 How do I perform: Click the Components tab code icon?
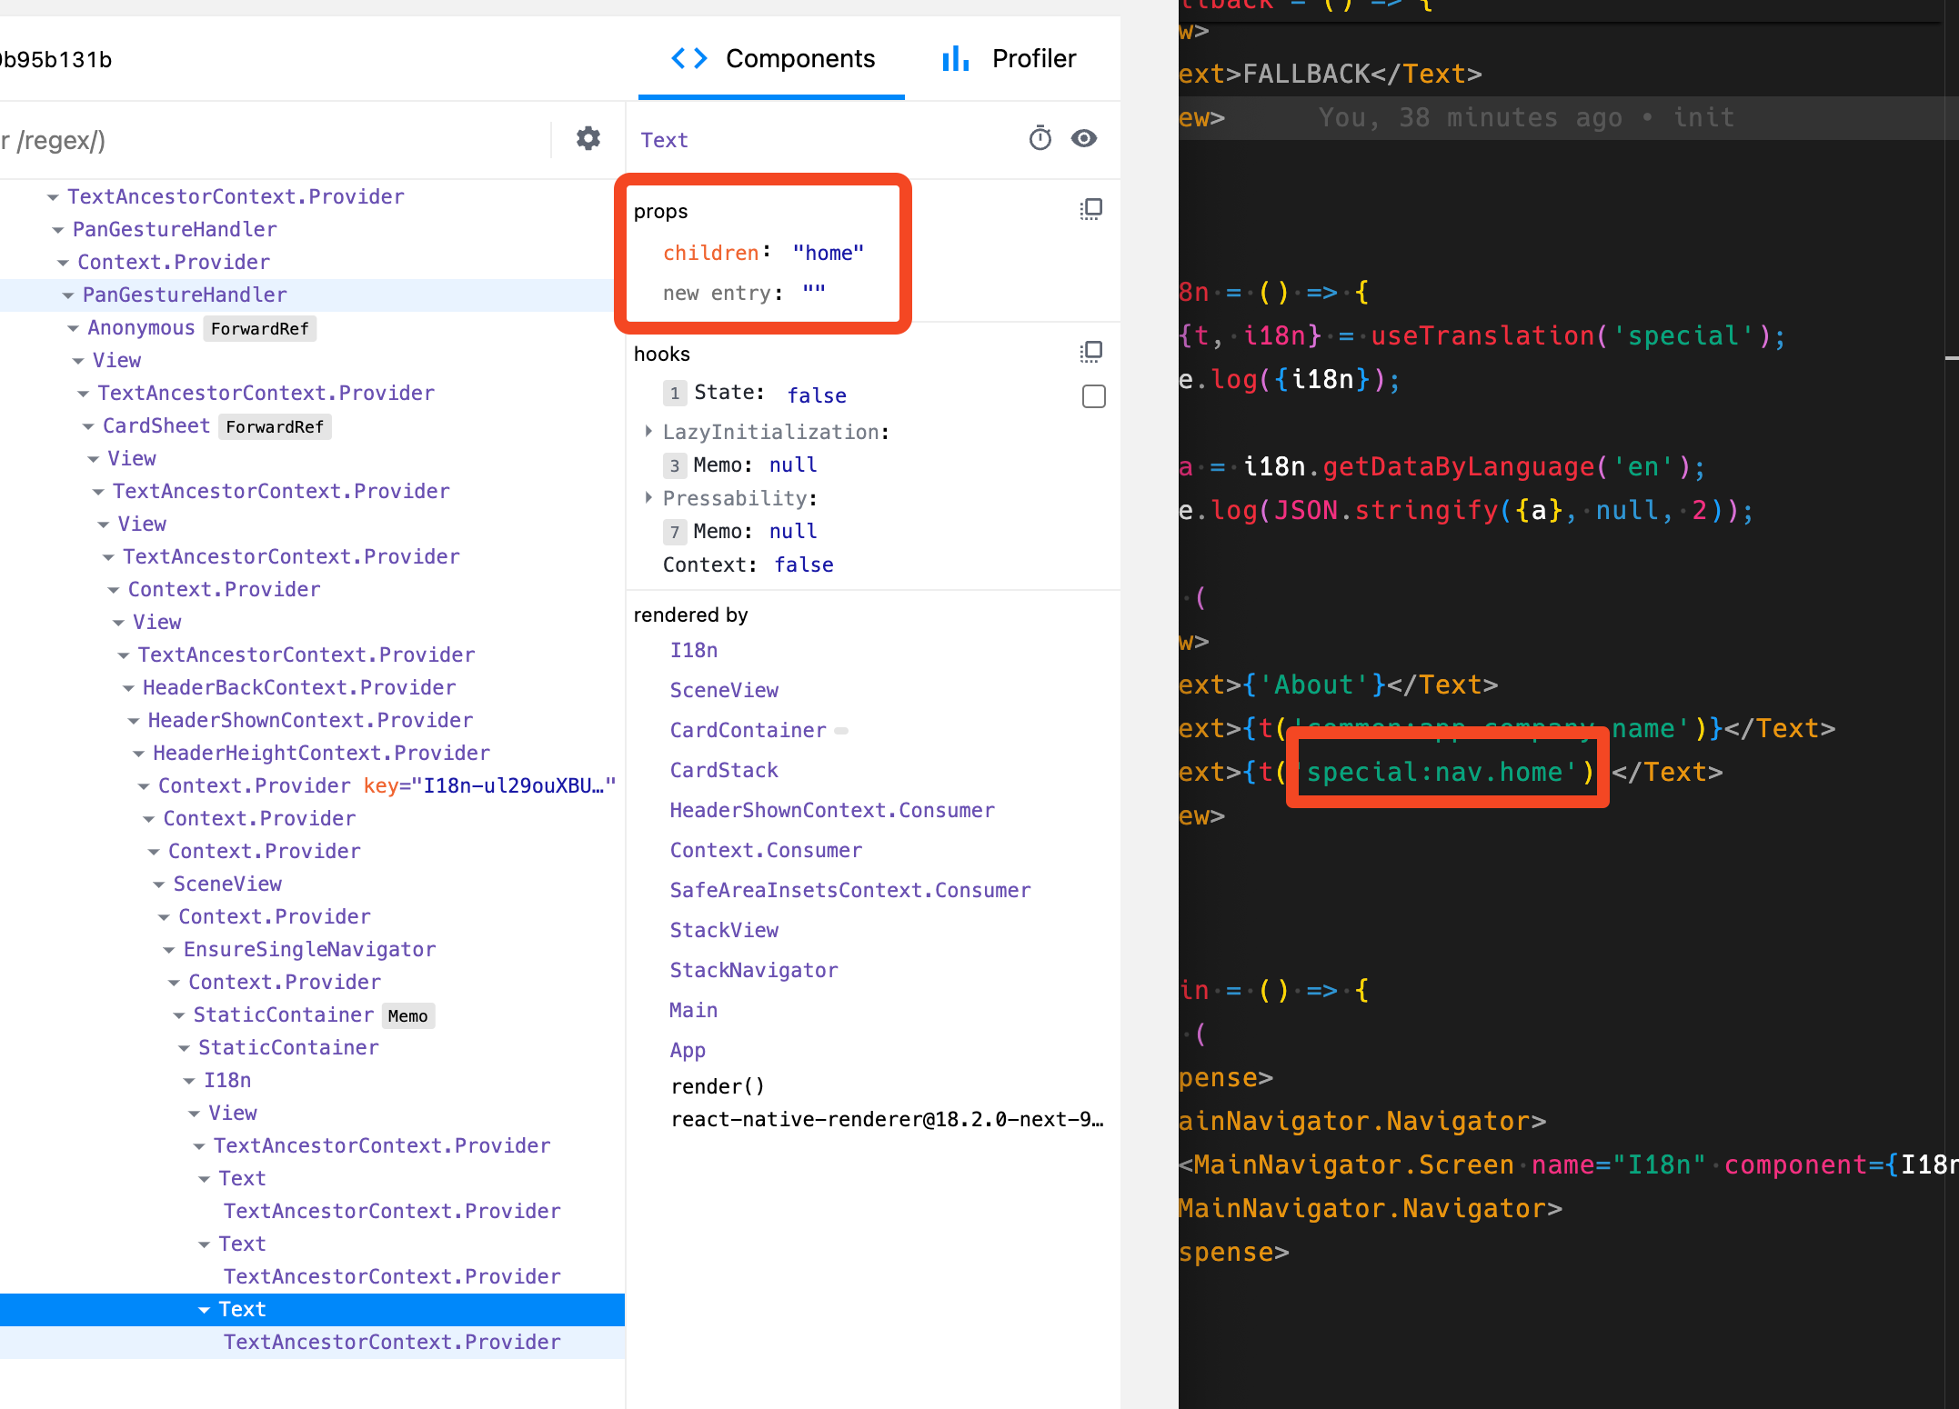pyautogui.click(x=688, y=59)
